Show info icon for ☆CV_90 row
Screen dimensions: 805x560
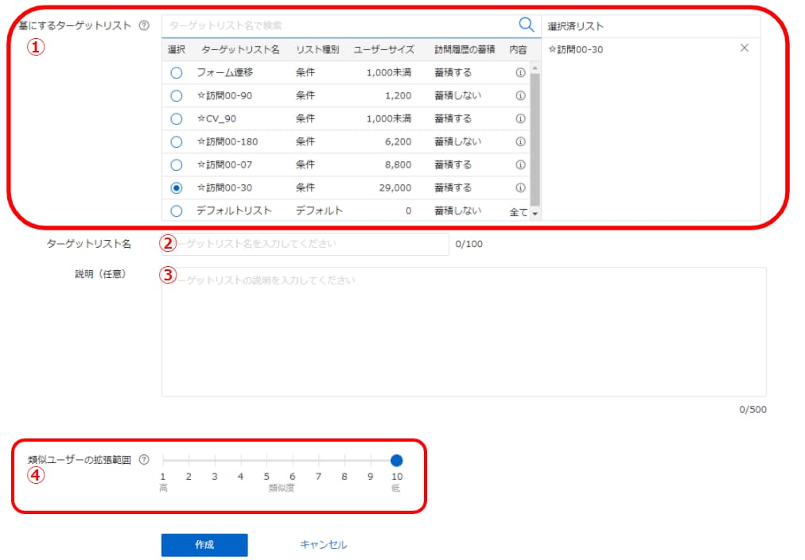[520, 118]
